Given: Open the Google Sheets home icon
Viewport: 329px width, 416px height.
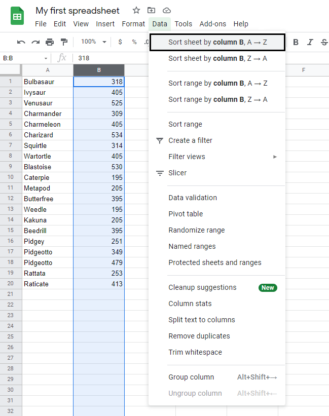Looking at the screenshot, I should [18, 16].
